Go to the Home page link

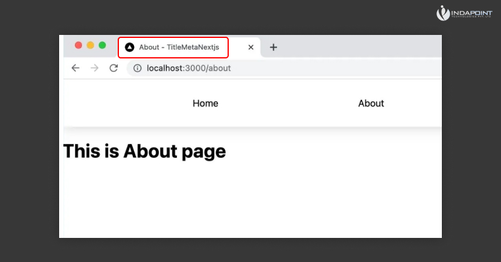click(205, 104)
